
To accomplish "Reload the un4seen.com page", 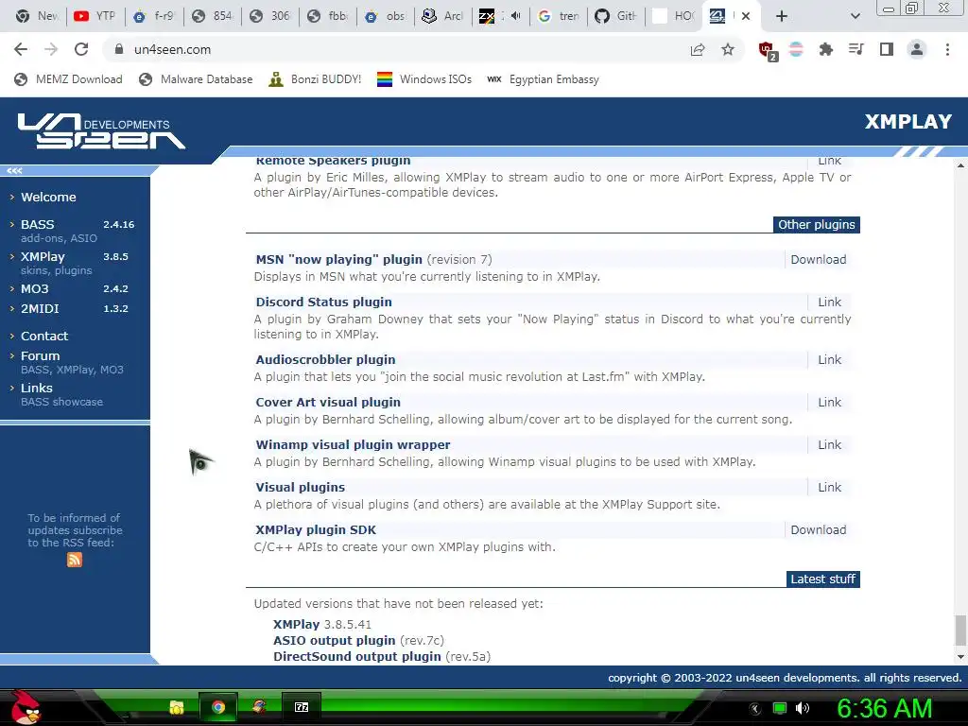I will (81, 49).
